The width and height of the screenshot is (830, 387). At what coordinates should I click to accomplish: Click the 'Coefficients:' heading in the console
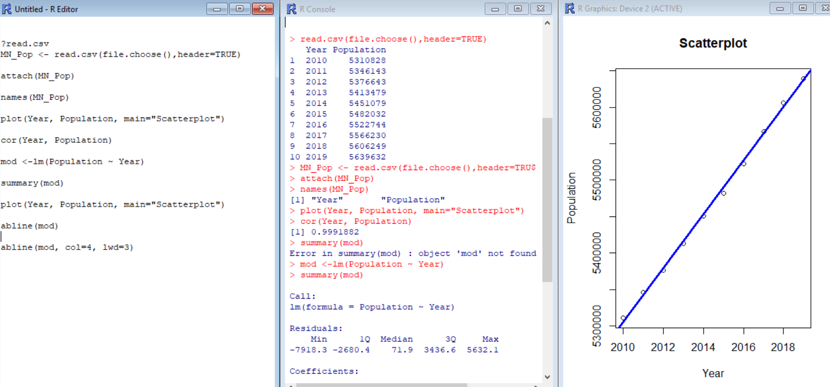tap(324, 371)
